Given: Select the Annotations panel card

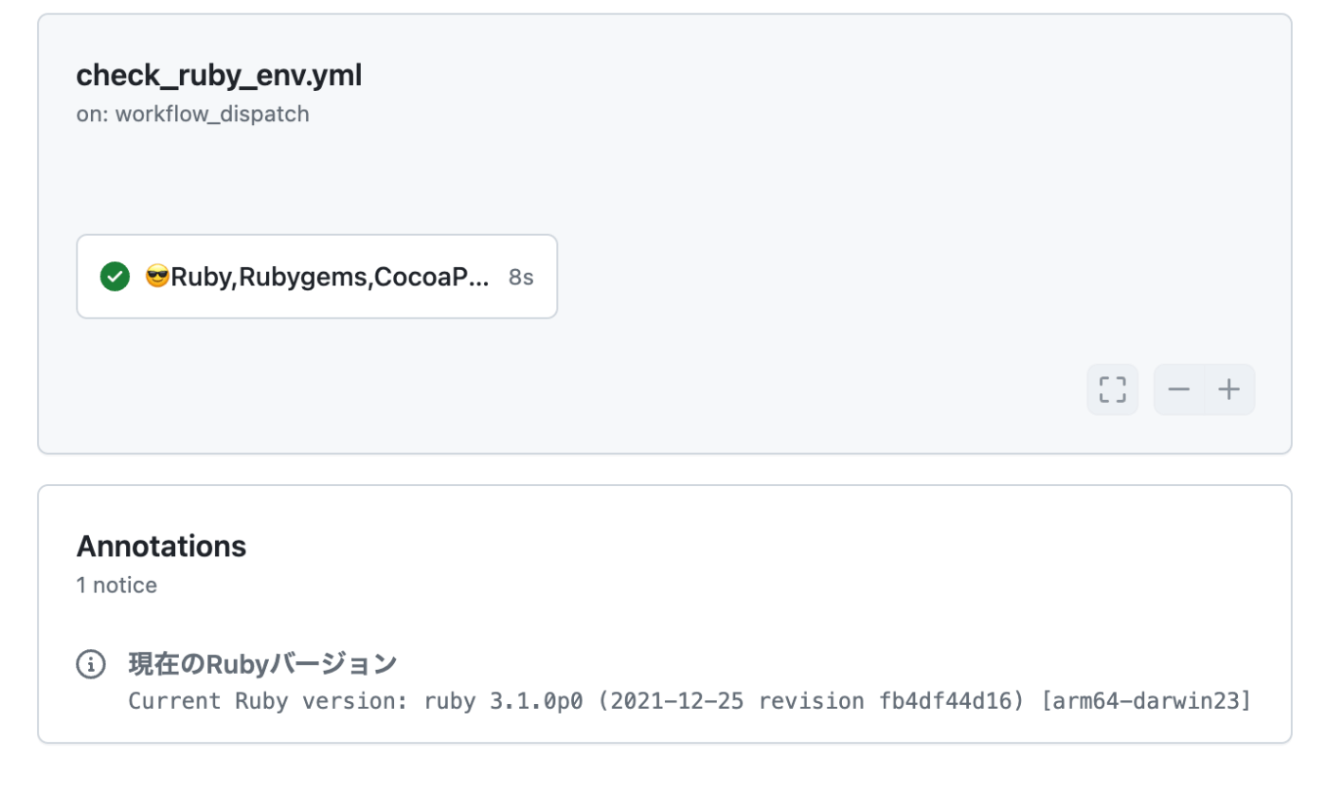Looking at the screenshot, I should (663, 611).
